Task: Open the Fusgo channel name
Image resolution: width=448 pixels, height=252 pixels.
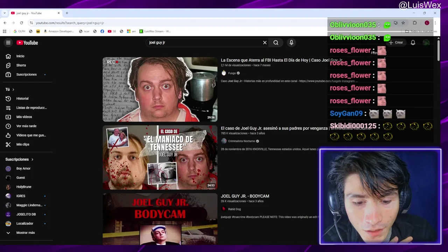Action: [x=232, y=73]
